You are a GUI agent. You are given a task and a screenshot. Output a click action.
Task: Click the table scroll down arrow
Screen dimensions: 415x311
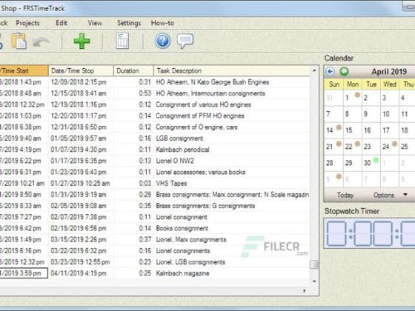click(314, 281)
